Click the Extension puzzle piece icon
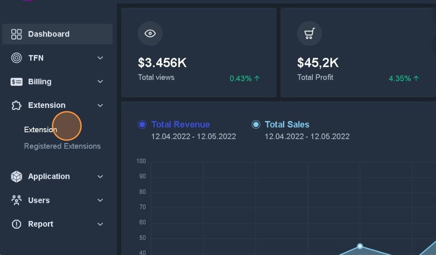The image size is (436, 255). pyautogui.click(x=16, y=106)
